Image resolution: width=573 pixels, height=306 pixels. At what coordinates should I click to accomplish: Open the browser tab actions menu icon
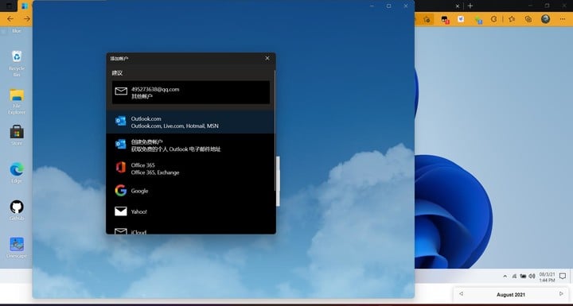coord(9,6)
